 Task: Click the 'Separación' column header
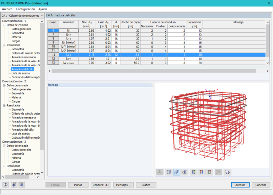pos(194,24)
